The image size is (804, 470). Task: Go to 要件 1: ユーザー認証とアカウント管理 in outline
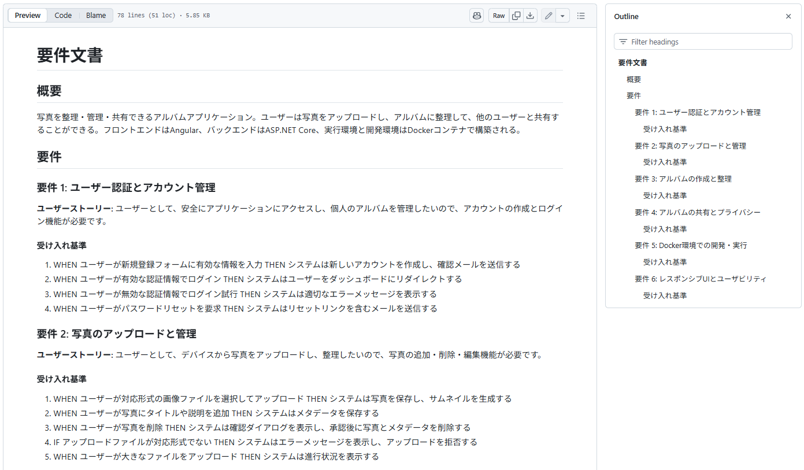(x=697, y=113)
